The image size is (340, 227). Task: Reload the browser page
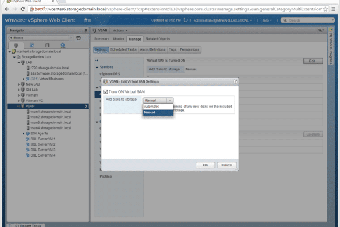(23, 9)
